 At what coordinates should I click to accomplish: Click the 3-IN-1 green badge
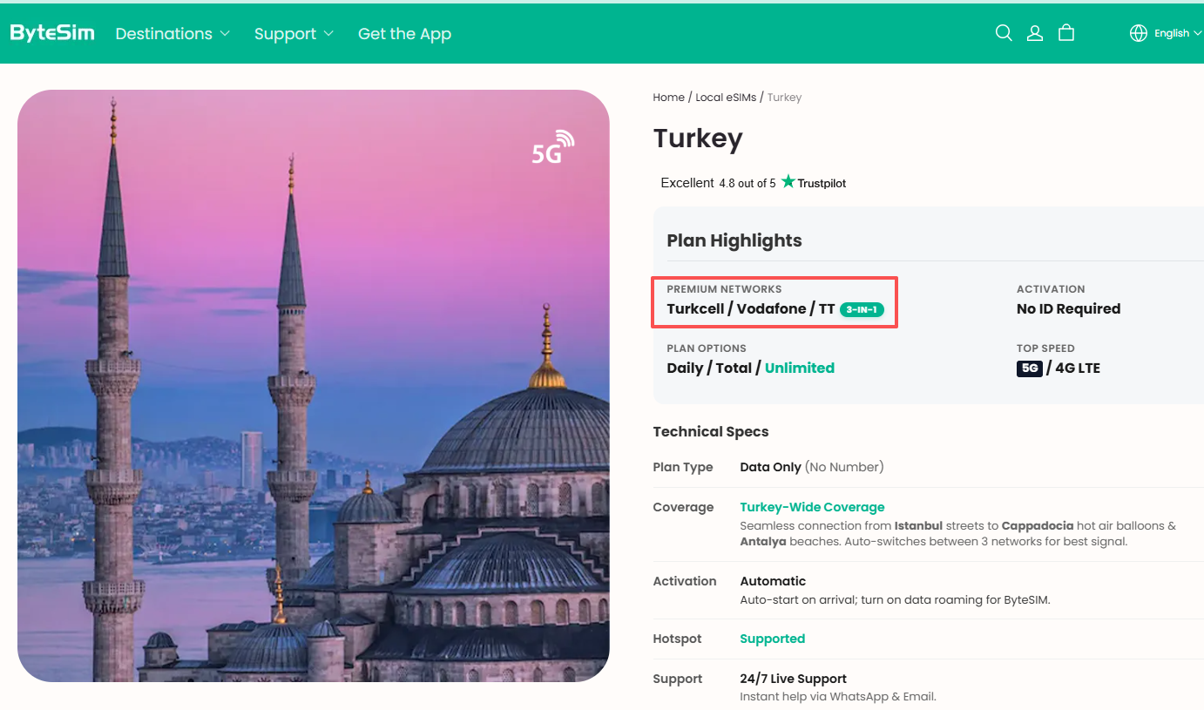pyautogui.click(x=862, y=309)
